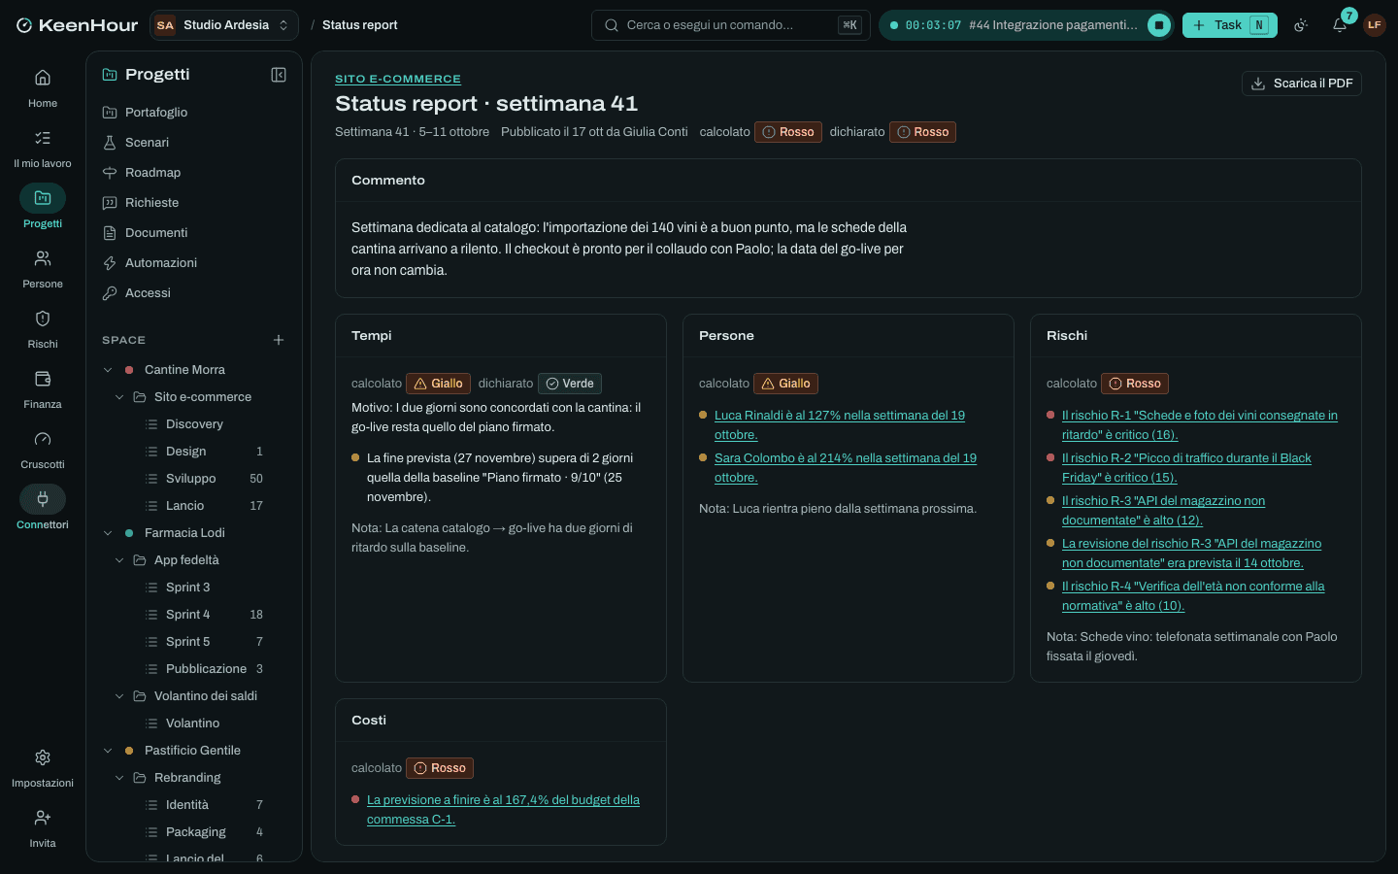The image size is (1398, 874).
Task: Open Home in the left rail
Action: [x=43, y=88]
